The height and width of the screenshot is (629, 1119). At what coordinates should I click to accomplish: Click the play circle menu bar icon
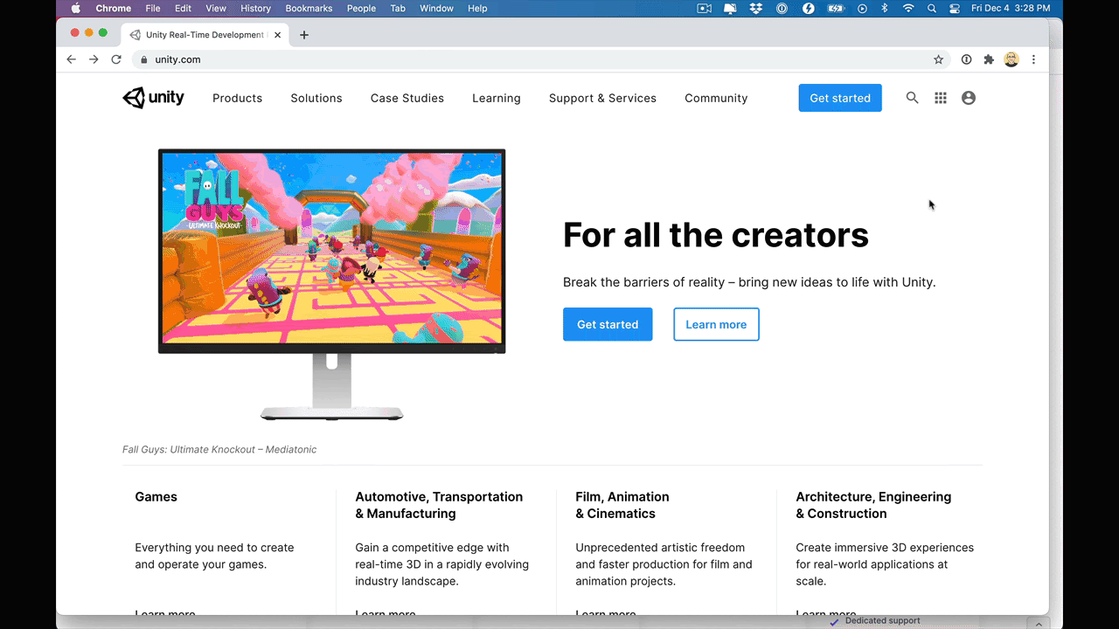click(x=863, y=8)
